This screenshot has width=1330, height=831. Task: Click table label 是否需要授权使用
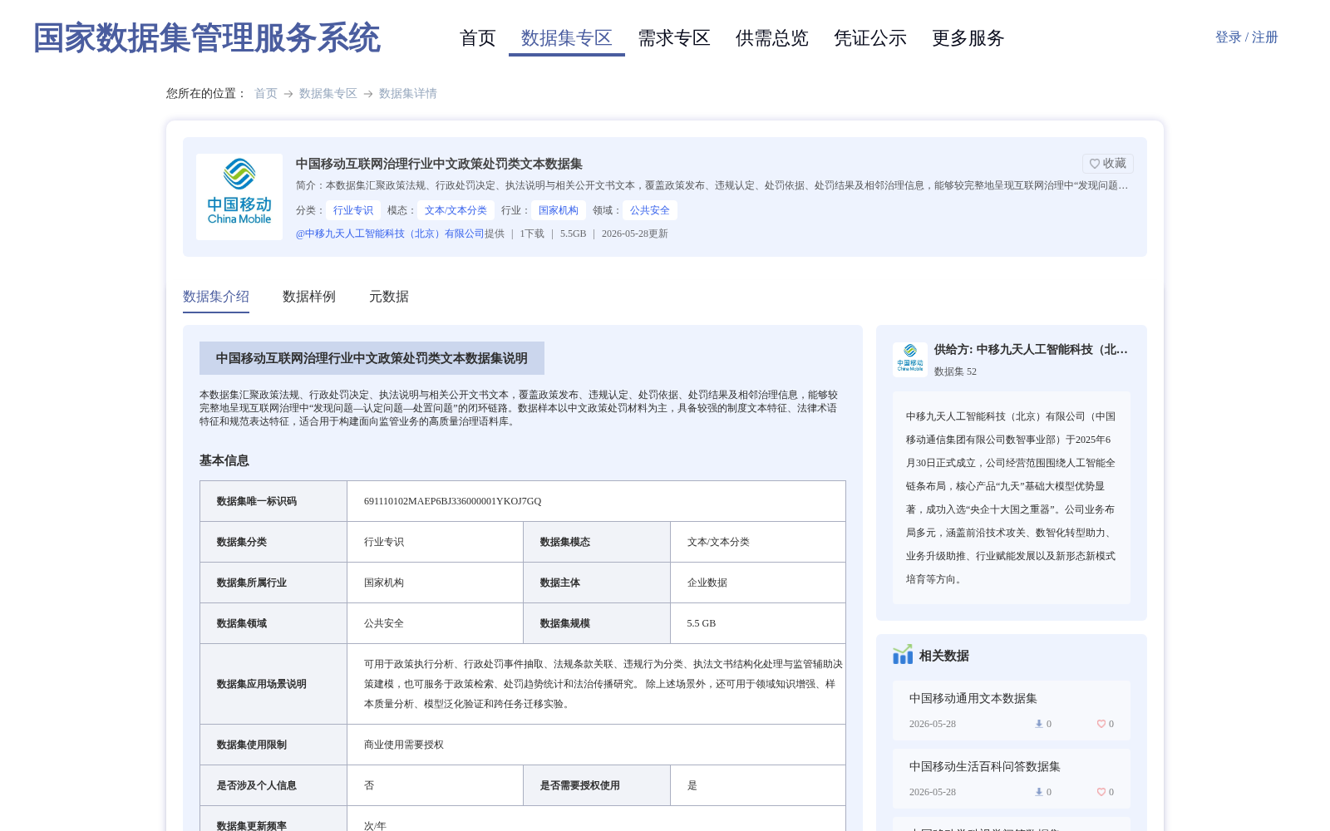580,785
